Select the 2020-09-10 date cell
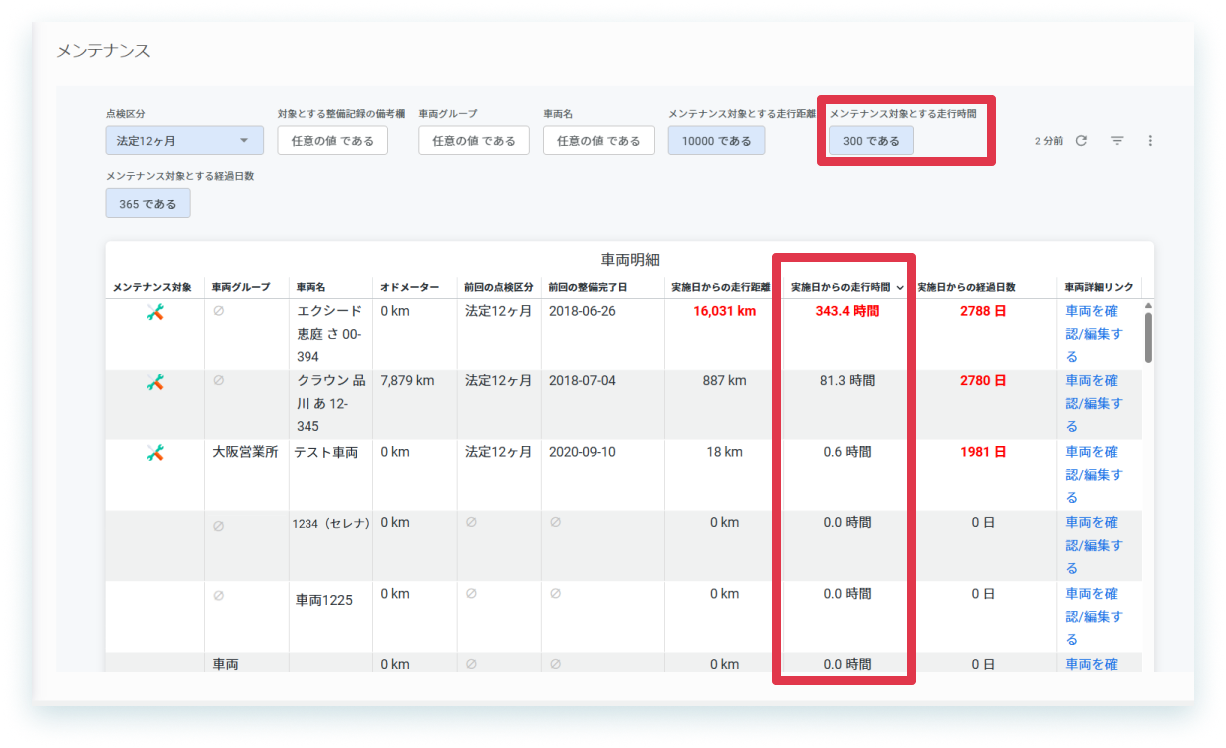 (x=582, y=451)
